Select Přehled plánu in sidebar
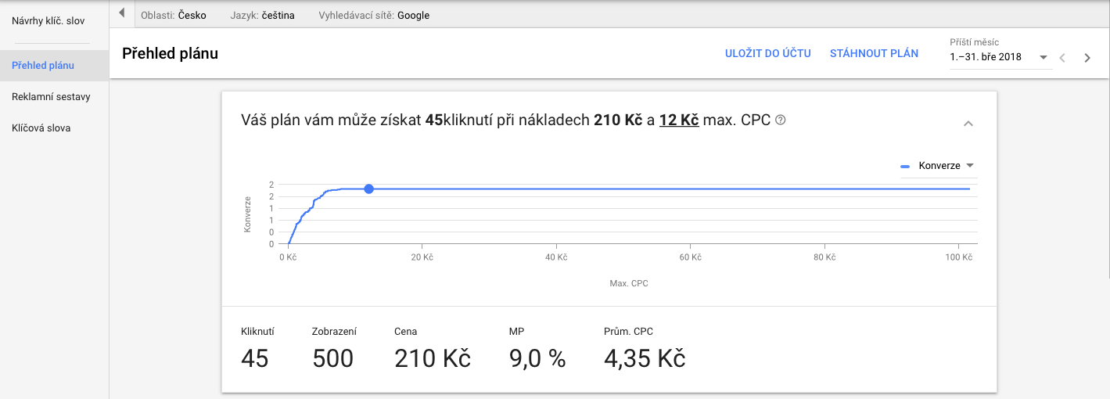The image size is (1110, 399). point(43,66)
